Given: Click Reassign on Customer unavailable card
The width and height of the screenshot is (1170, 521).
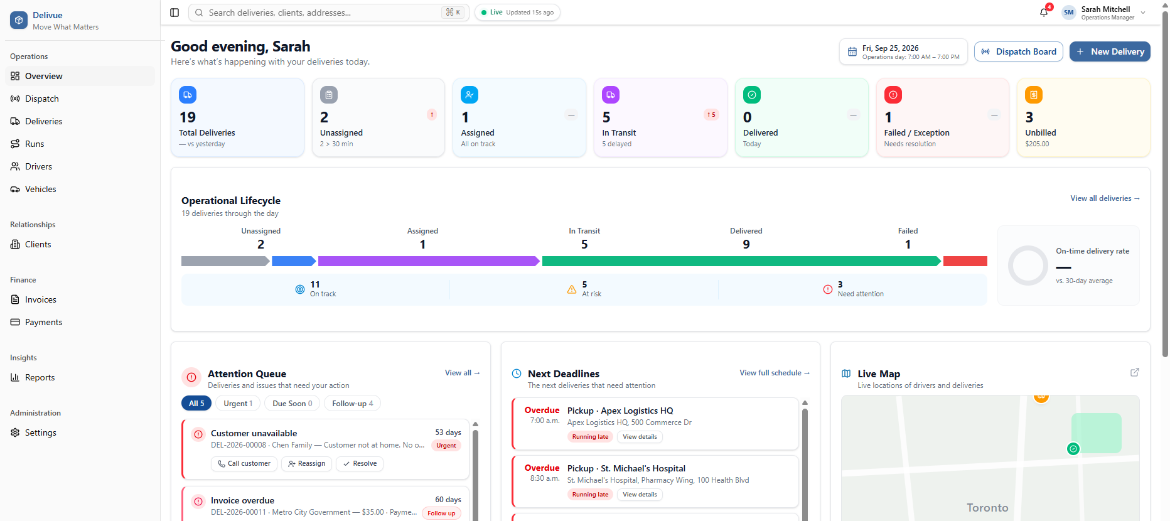Looking at the screenshot, I should 307,464.
